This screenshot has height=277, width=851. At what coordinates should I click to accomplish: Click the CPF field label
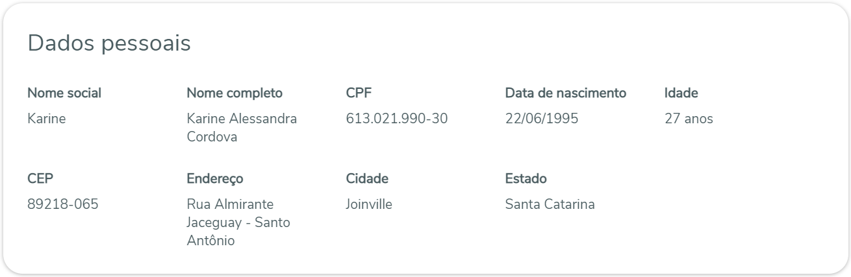(358, 93)
